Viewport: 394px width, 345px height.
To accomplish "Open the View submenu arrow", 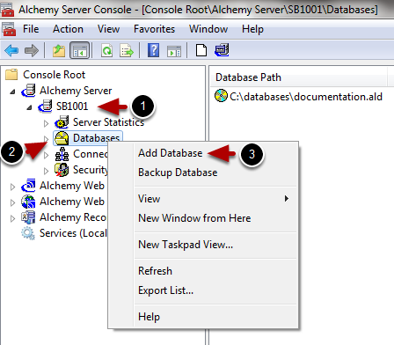I will tap(287, 199).
